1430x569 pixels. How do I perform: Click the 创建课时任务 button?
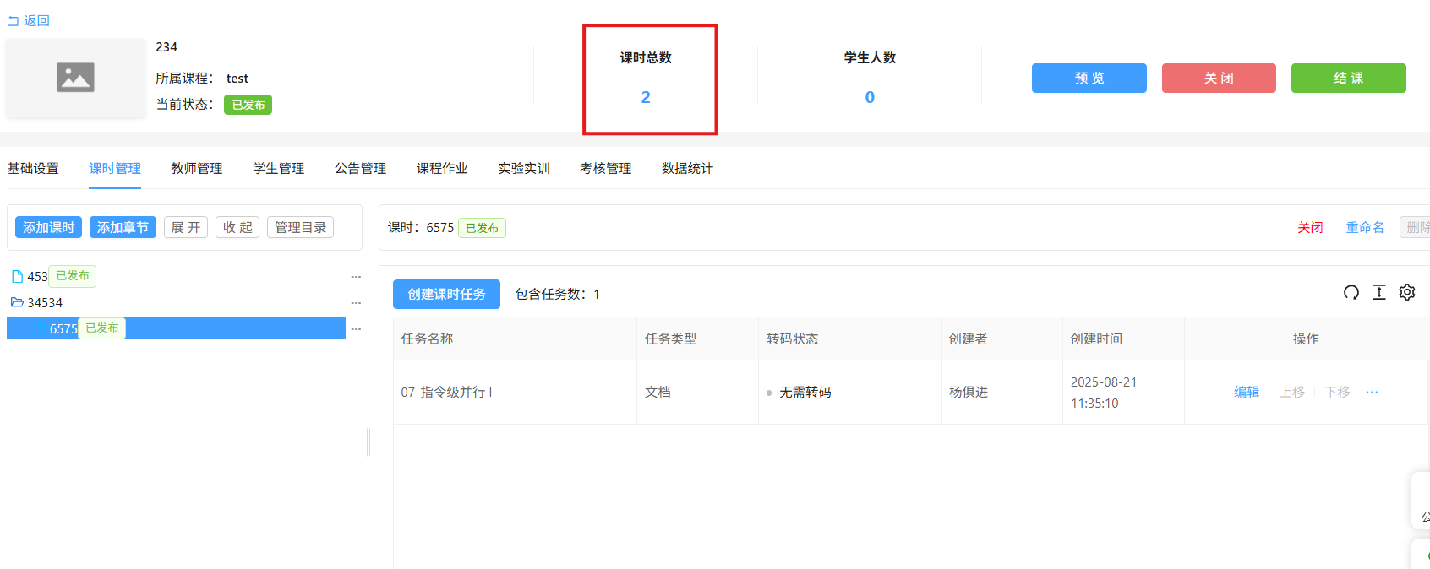(x=446, y=294)
